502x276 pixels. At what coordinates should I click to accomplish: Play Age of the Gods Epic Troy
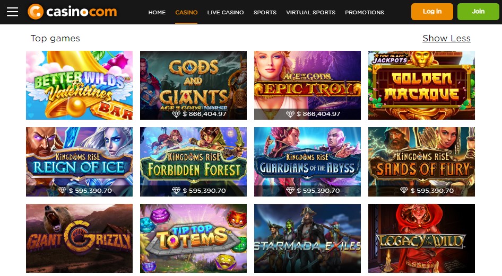[307, 85]
